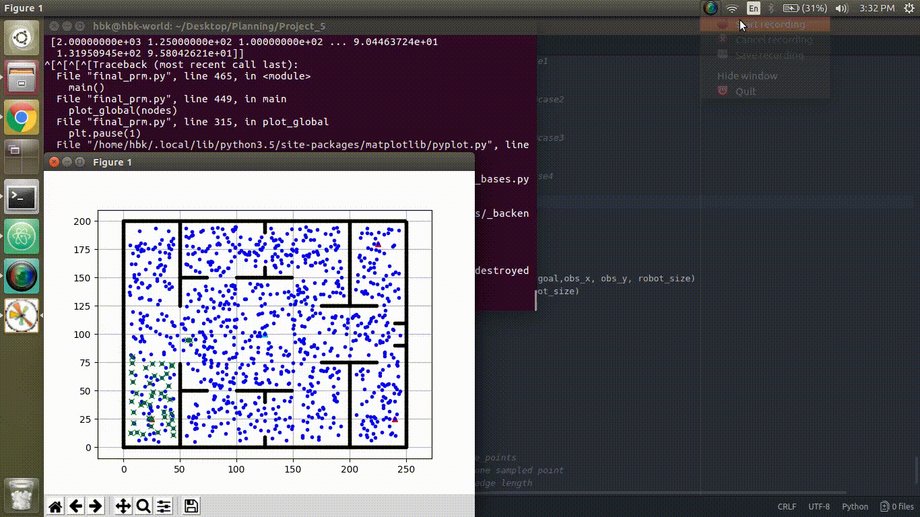Click the 'edge length' comment in Atom

click(x=504, y=483)
